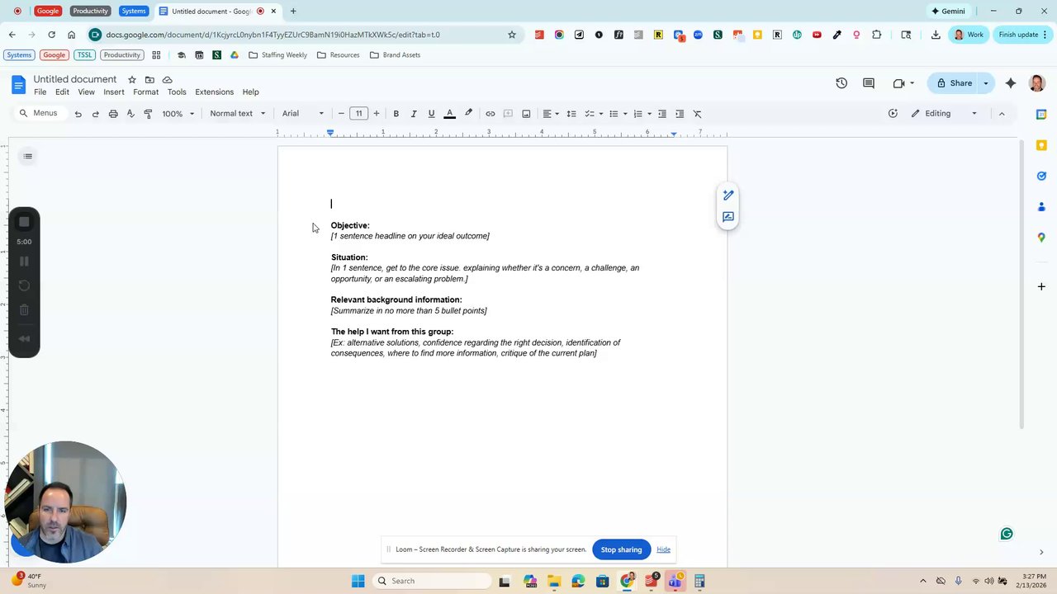Open the text alignment dropdown
The height and width of the screenshot is (594, 1057).
pyautogui.click(x=550, y=114)
